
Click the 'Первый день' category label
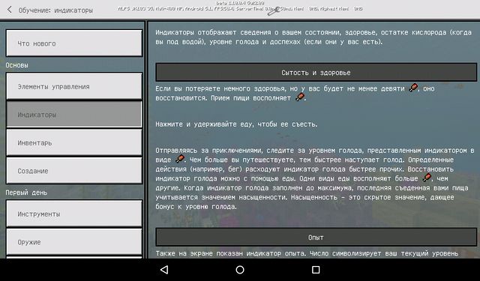point(26,193)
